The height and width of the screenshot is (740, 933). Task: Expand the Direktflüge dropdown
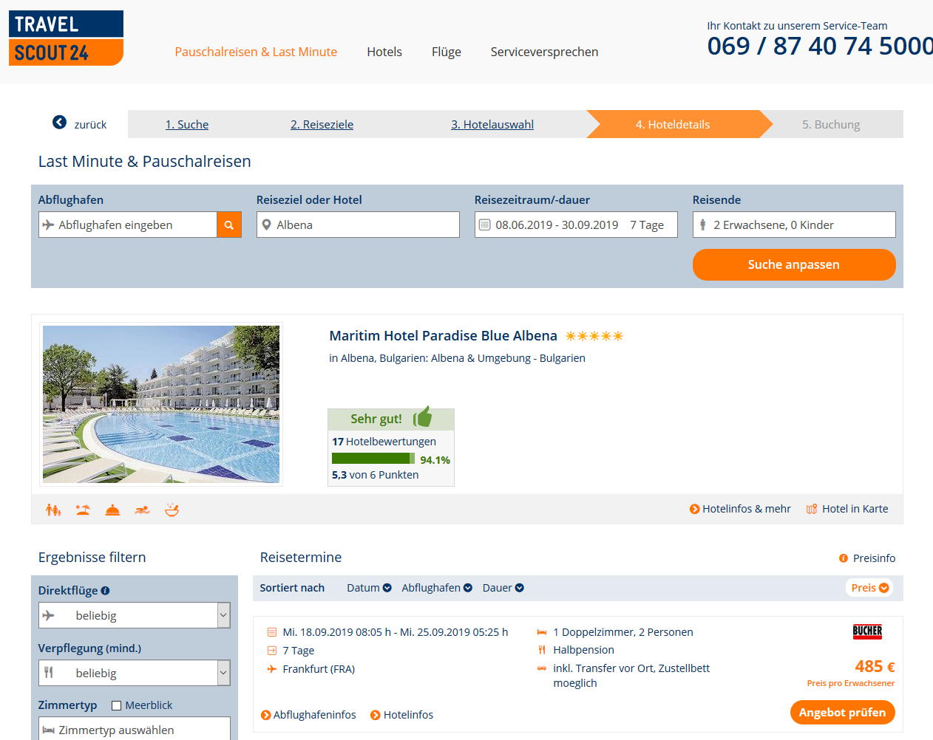tap(135, 615)
